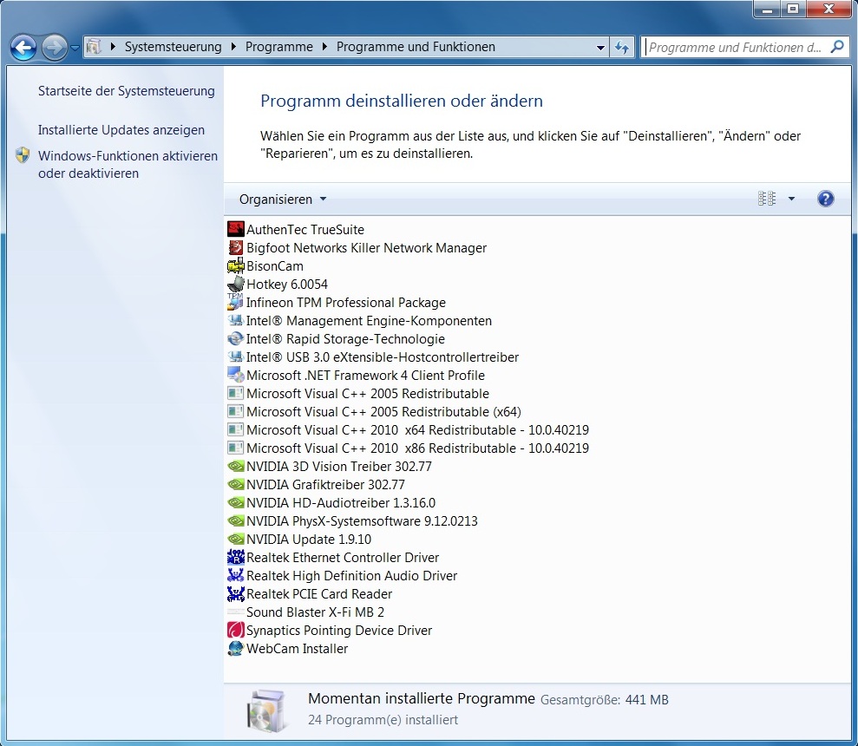This screenshot has width=858, height=746.
Task: Click the Programme und Funktionen breadcrumb
Action: click(416, 47)
